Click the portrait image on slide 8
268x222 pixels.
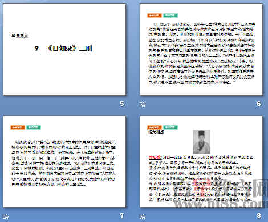pyautogui.click(x=201, y=142)
